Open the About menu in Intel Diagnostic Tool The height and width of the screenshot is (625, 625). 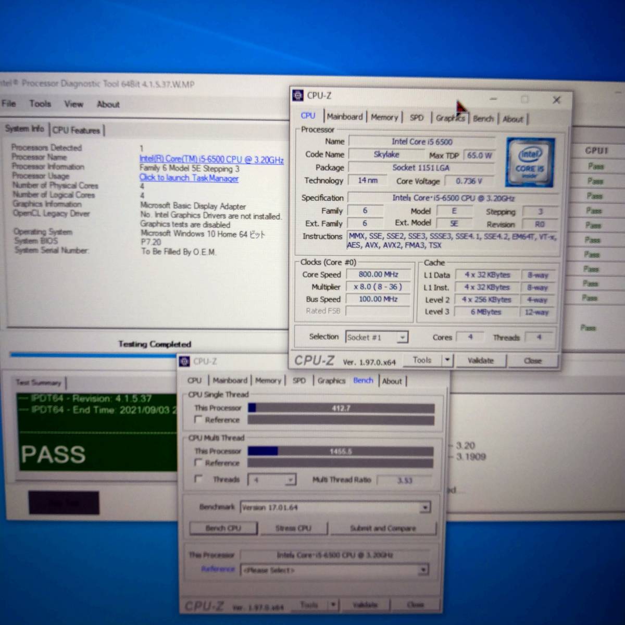[108, 104]
